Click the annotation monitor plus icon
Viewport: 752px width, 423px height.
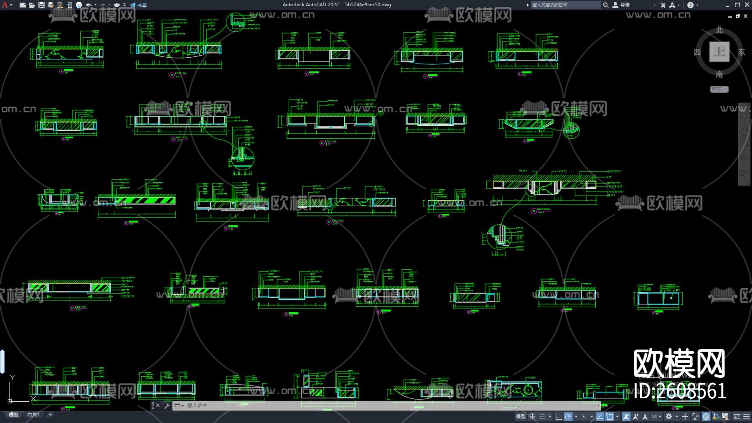685,417
